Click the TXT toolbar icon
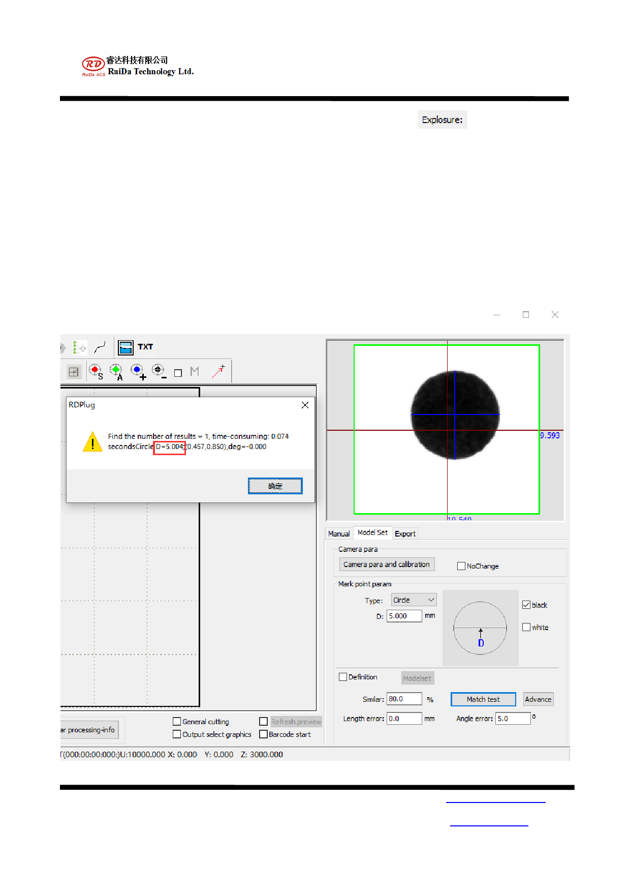The width and height of the screenshot is (630, 892). (145, 347)
